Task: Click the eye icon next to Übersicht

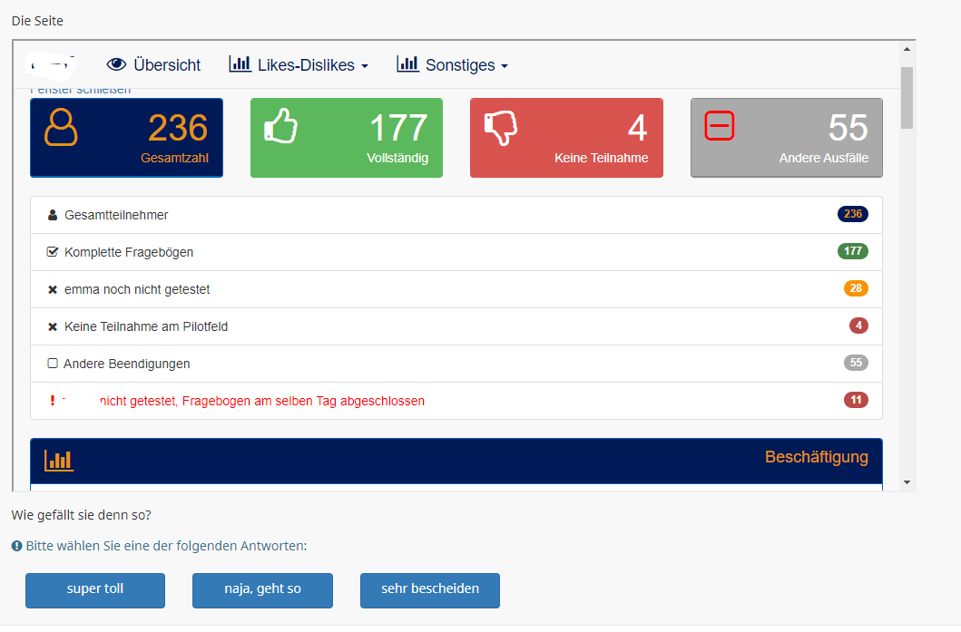Action: point(116,64)
